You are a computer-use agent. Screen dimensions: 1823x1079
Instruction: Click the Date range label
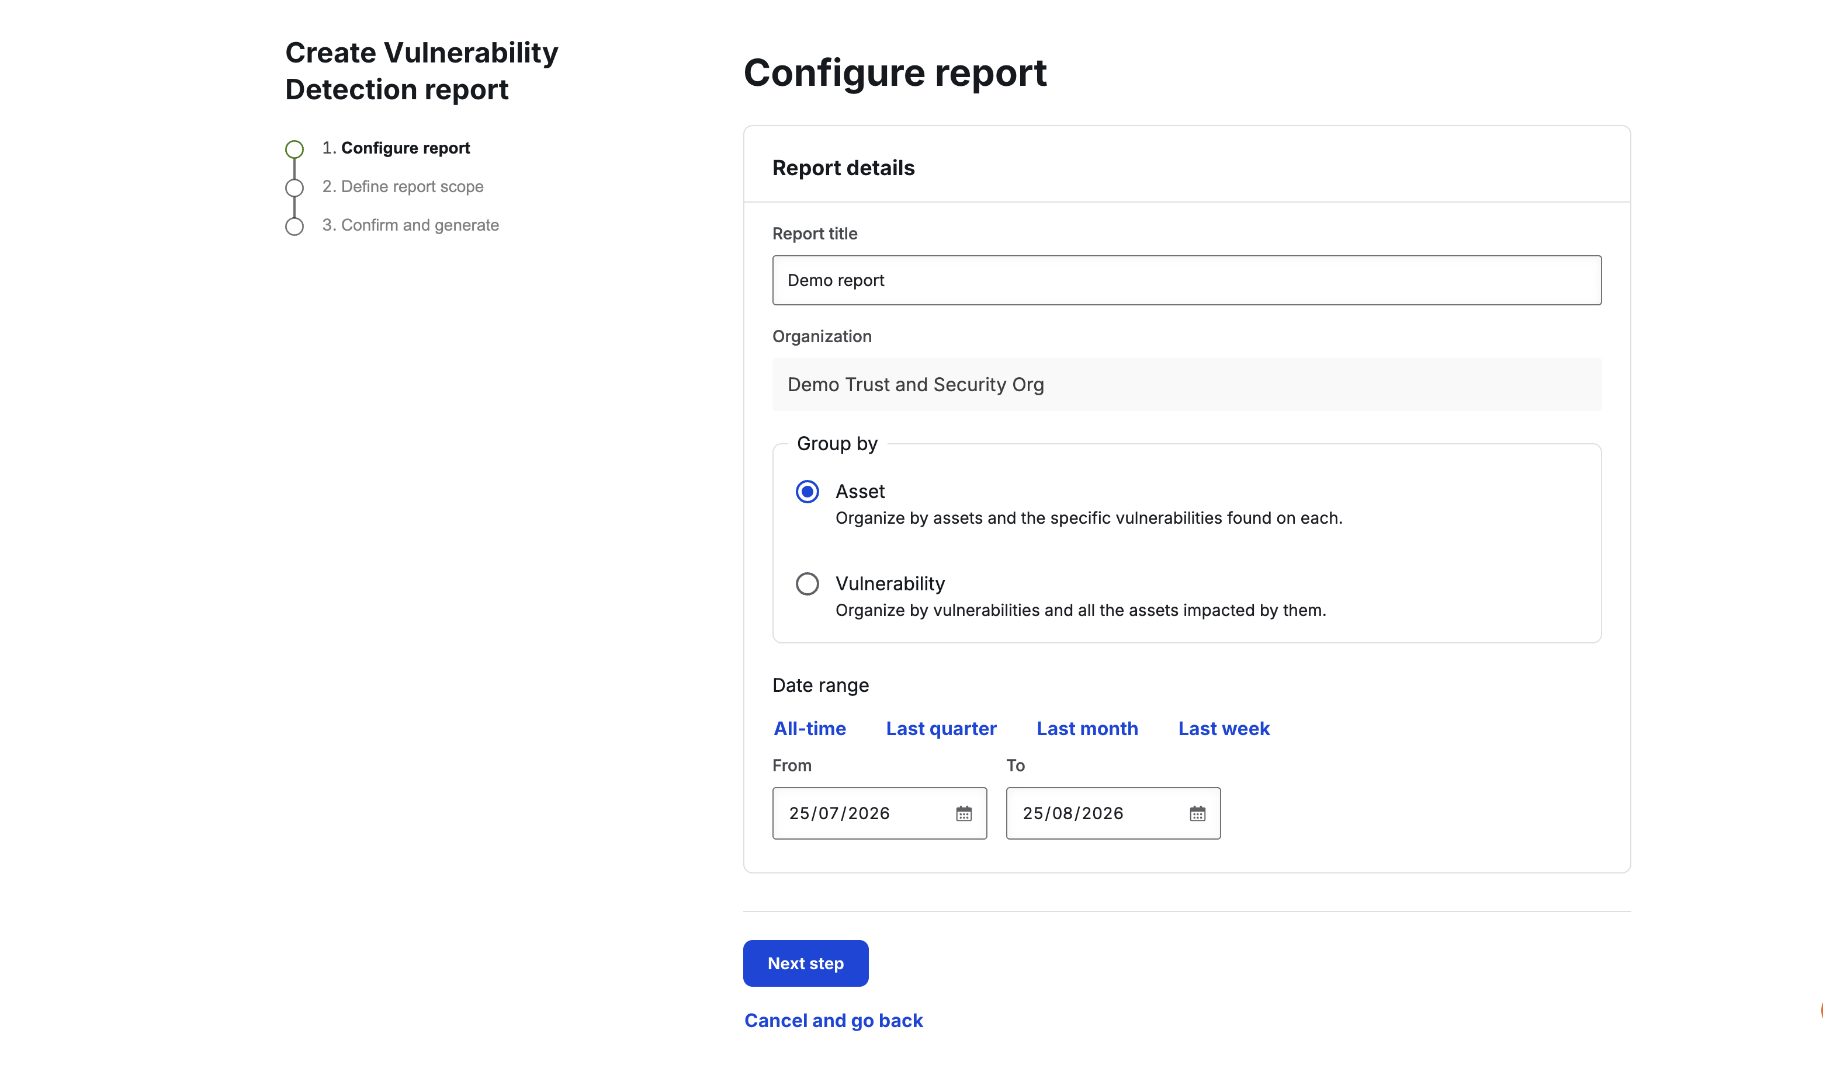[x=820, y=685]
